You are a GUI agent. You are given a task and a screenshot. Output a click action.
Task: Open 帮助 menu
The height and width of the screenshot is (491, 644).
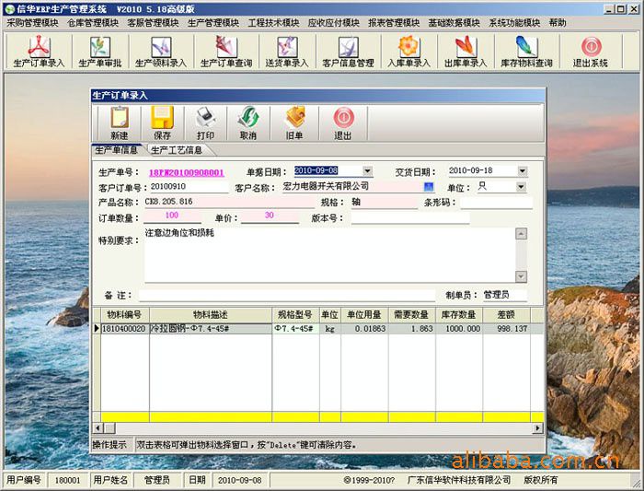[x=558, y=23]
